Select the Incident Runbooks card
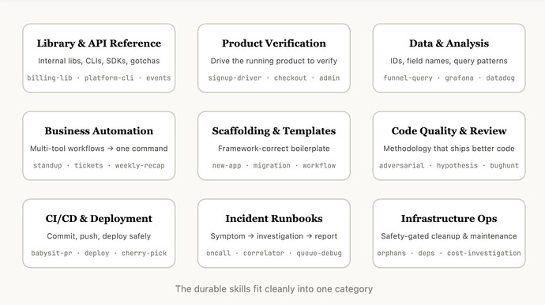The width and height of the screenshot is (545, 305). coord(274,233)
